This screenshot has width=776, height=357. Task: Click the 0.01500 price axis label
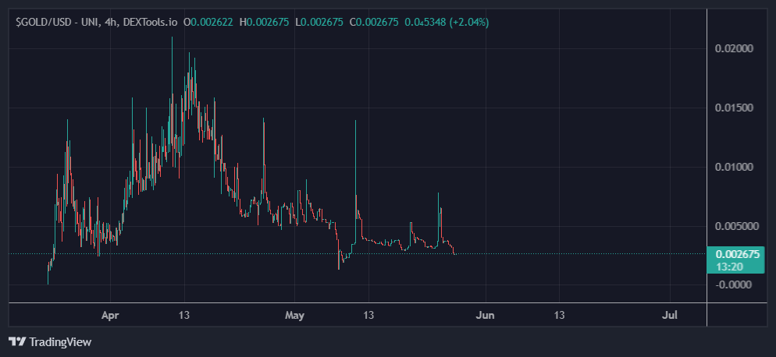pos(735,108)
